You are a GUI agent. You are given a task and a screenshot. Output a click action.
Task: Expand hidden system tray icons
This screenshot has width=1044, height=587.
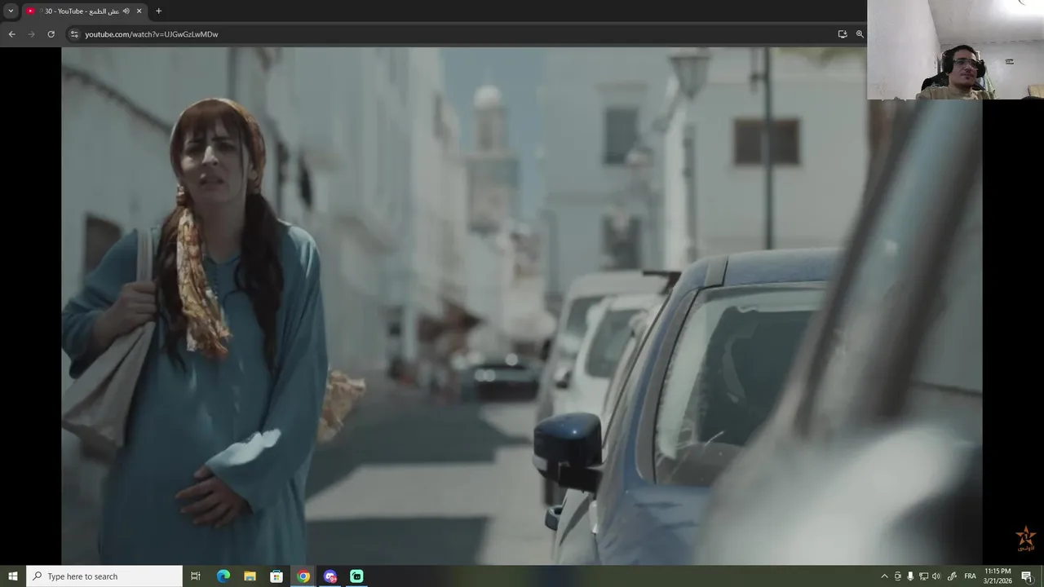pyautogui.click(x=884, y=576)
